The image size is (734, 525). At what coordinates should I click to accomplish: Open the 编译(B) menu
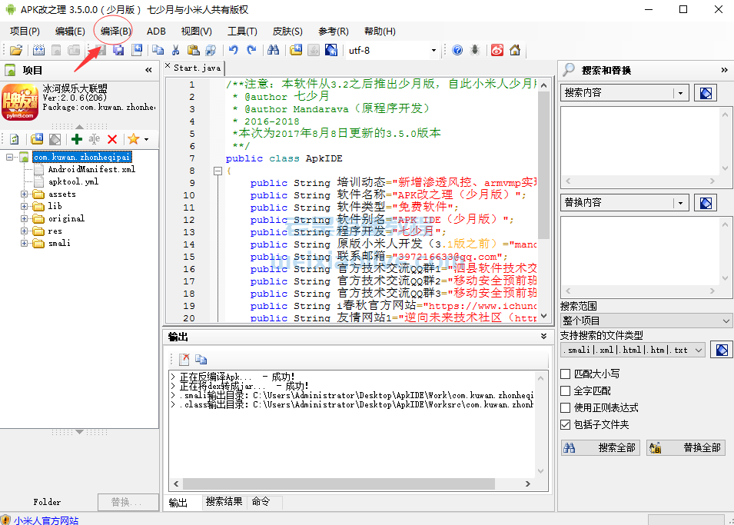(x=115, y=32)
